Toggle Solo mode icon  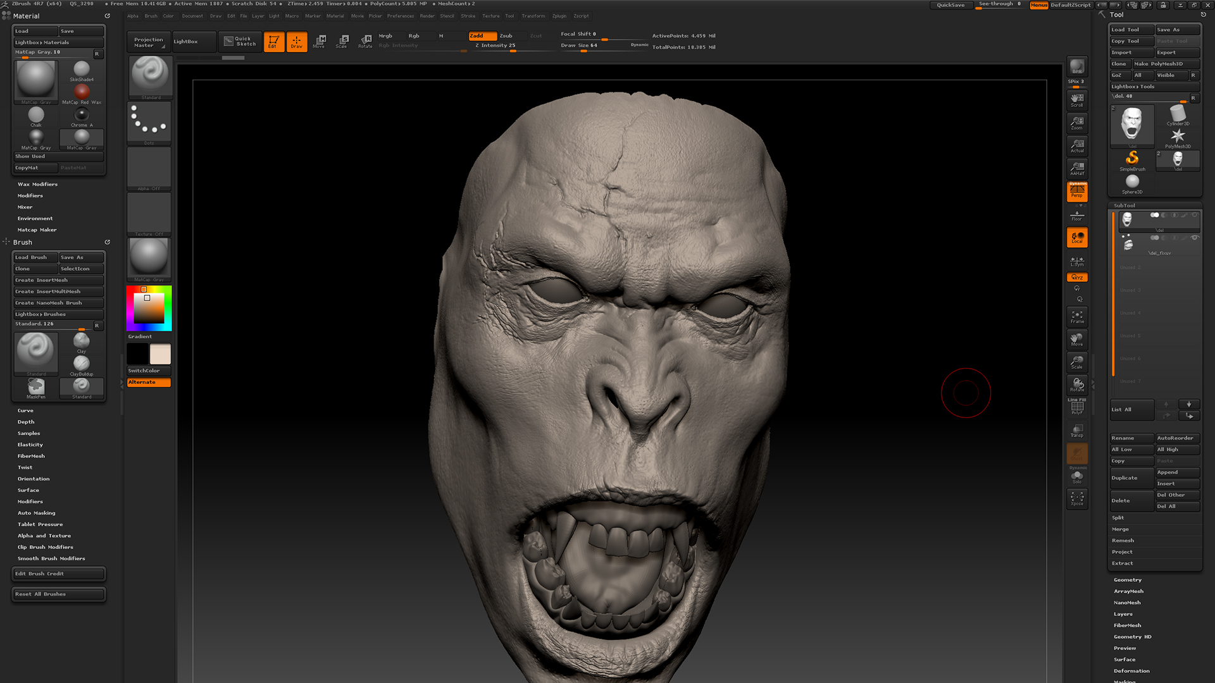click(1077, 477)
